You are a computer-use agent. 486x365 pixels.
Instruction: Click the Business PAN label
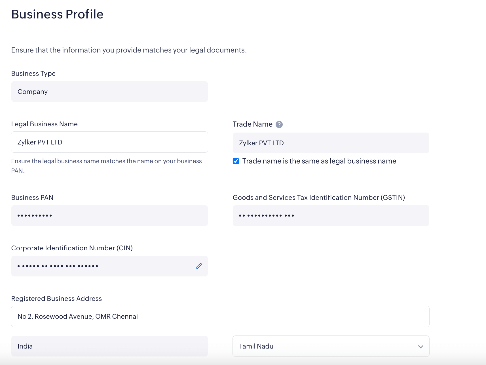pyautogui.click(x=32, y=198)
